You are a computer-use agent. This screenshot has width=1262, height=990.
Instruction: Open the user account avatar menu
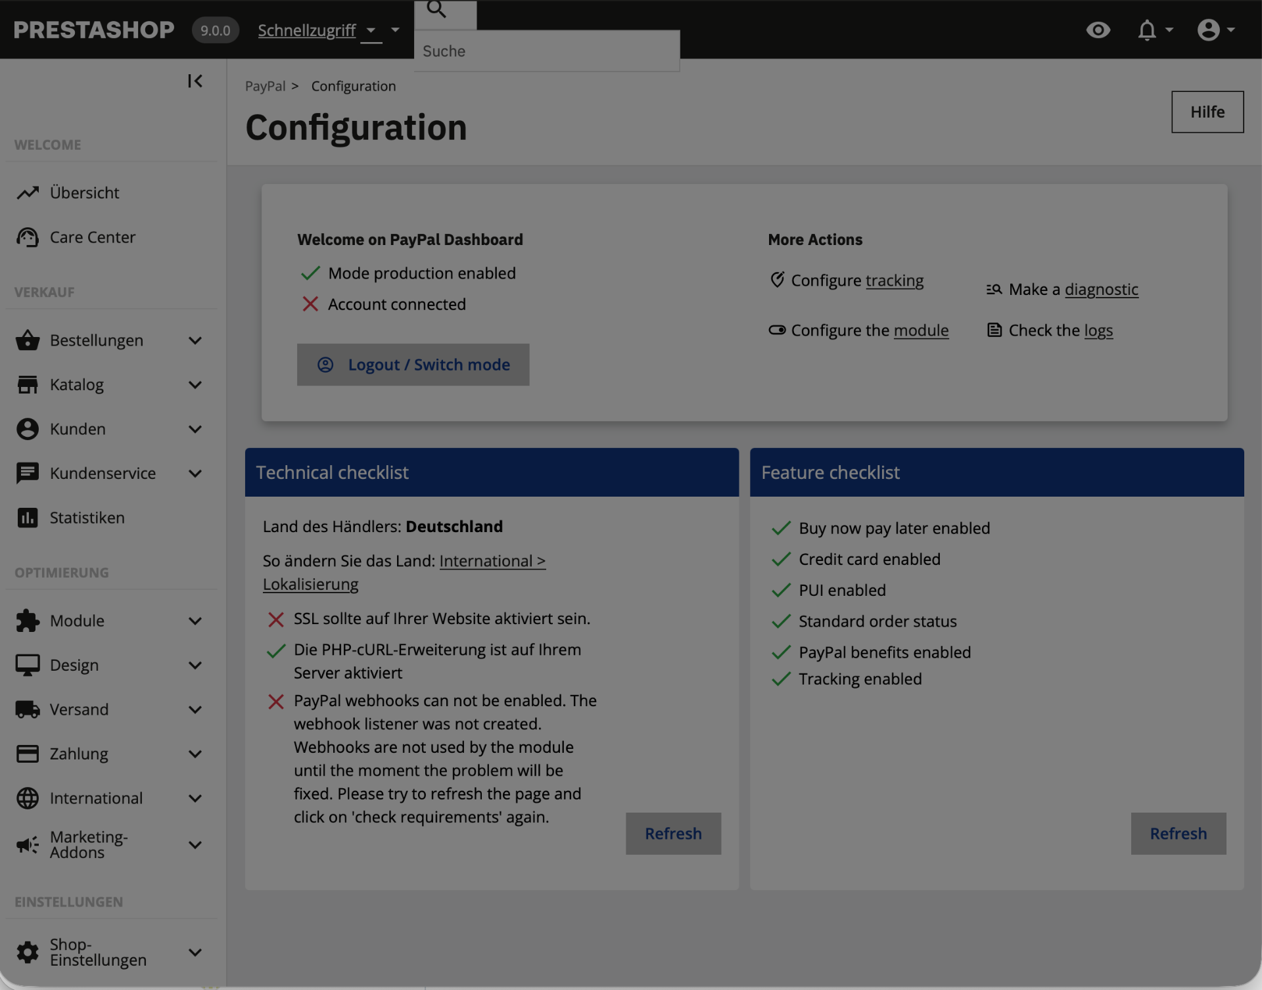pos(1208,30)
